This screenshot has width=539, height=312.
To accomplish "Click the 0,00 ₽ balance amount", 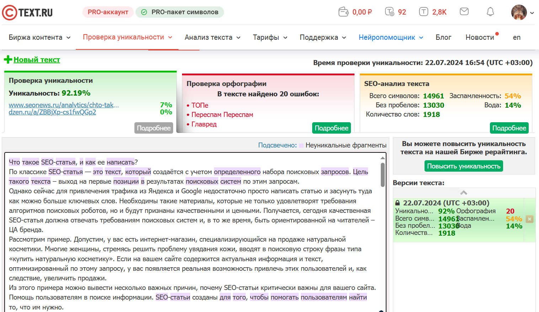I will pos(362,12).
